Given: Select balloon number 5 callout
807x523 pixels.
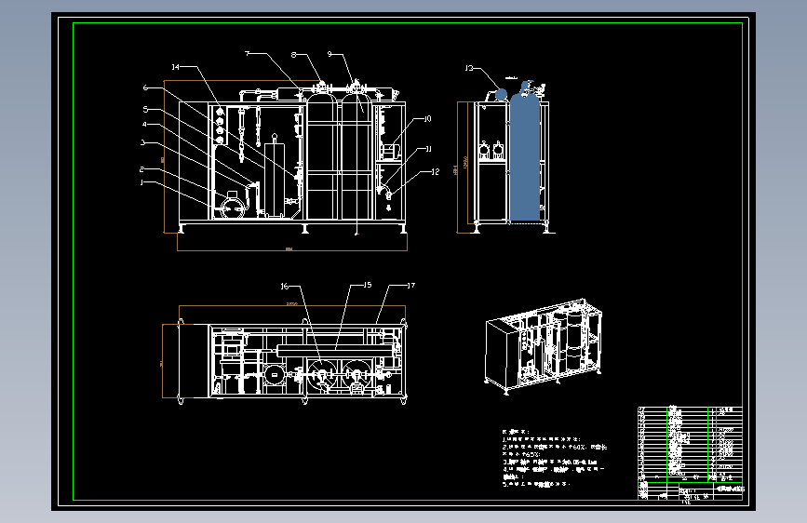Looking at the screenshot, I should click(145, 109).
